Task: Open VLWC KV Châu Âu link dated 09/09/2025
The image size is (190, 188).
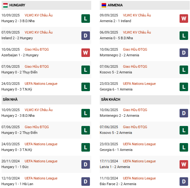Action: coord(137,15)
